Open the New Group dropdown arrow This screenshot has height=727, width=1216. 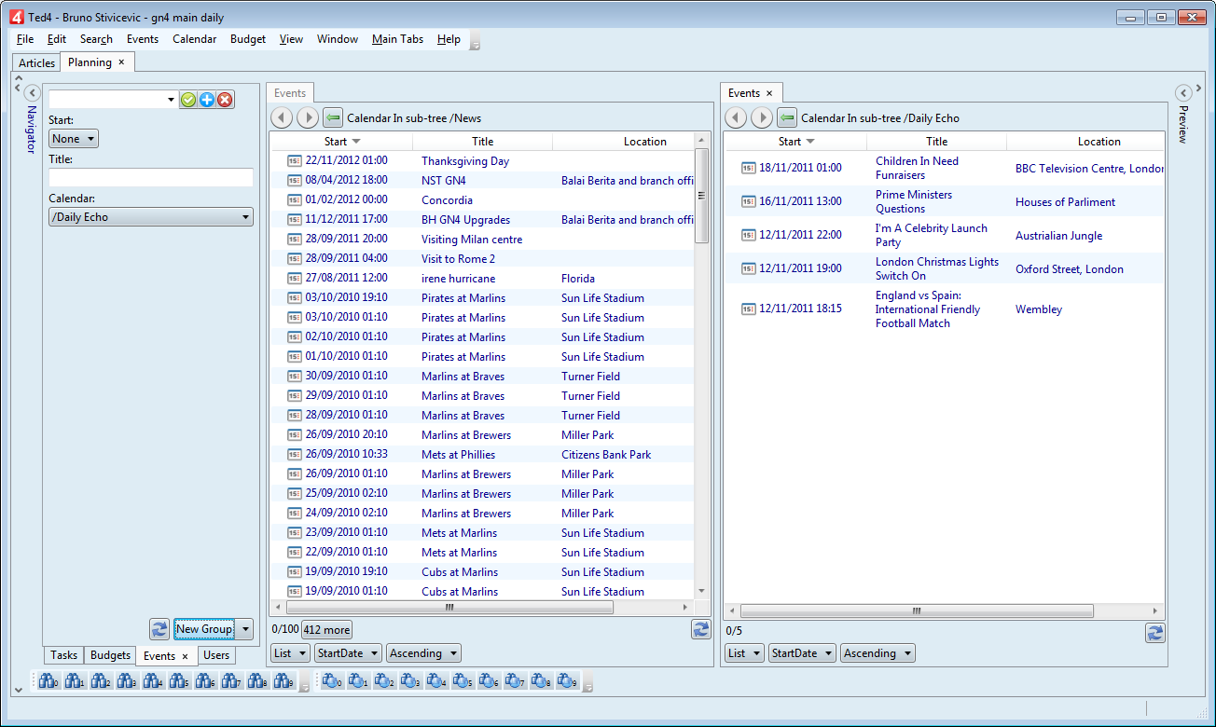[245, 629]
